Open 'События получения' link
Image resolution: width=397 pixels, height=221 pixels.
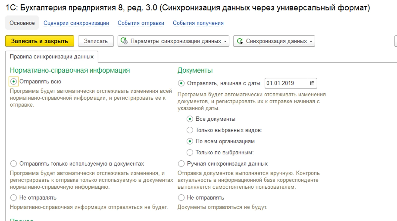[198, 23]
